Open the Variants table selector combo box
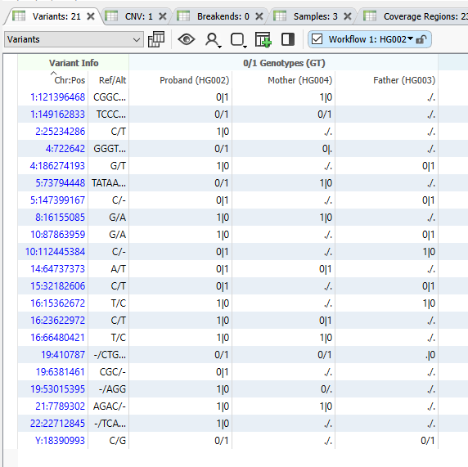Image resolution: width=468 pixels, height=467 pixels. [x=74, y=39]
